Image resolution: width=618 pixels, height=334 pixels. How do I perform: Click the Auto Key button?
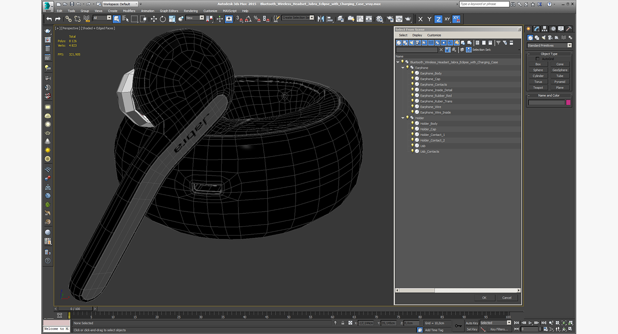coord(472,323)
